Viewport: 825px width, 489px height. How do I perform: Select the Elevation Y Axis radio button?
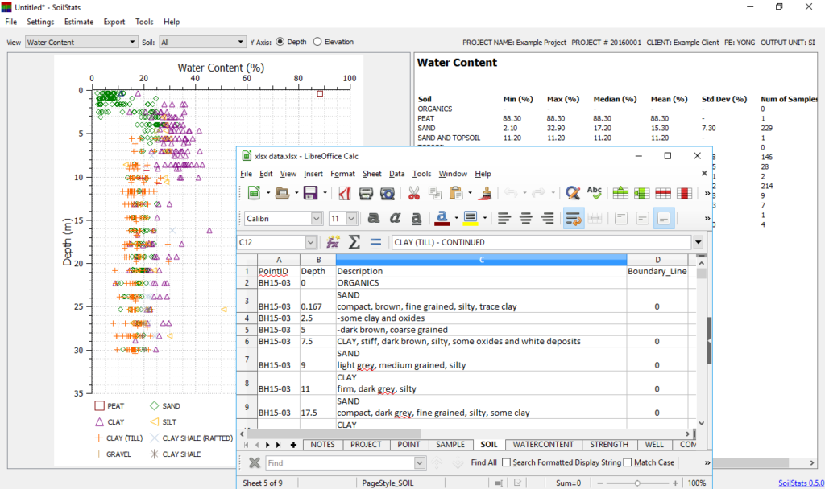point(317,42)
